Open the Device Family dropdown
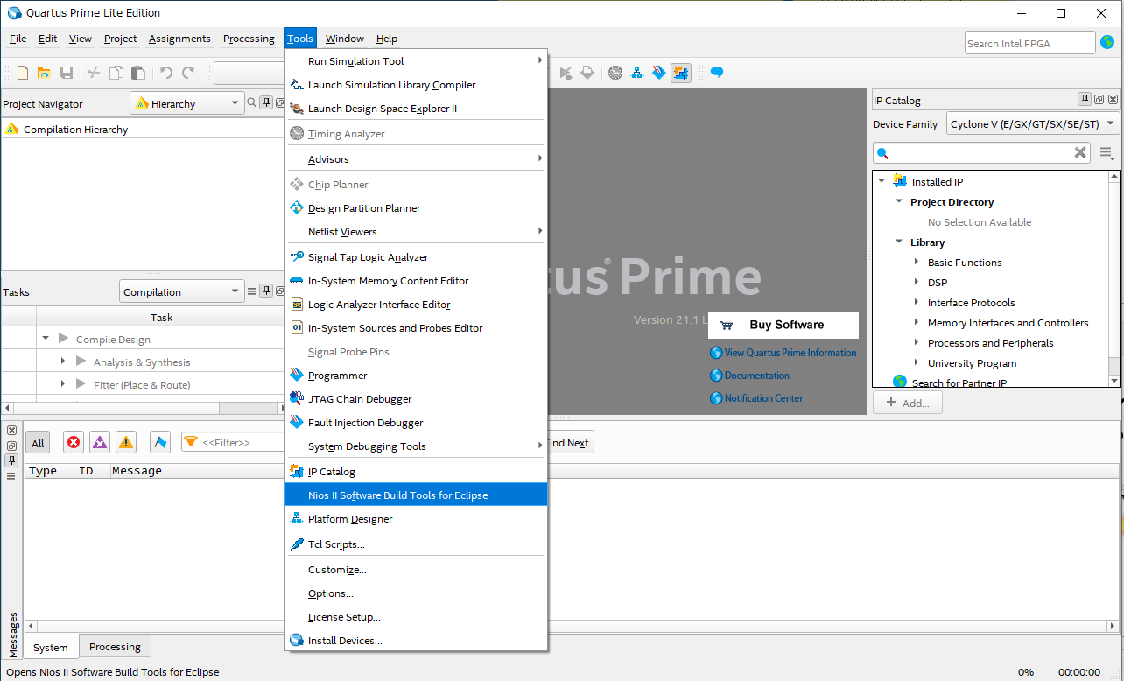 click(1033, 124)
